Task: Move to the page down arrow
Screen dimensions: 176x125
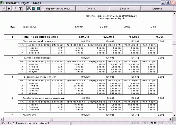Action: pyautogui.click(x=21, y=8)
